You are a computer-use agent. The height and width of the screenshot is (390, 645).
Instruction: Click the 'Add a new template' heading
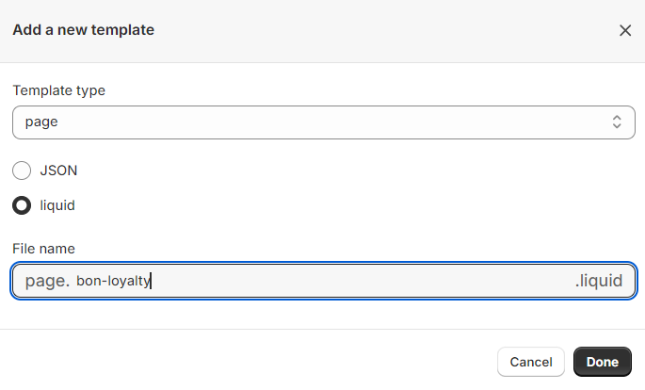(x=83, y=30)
